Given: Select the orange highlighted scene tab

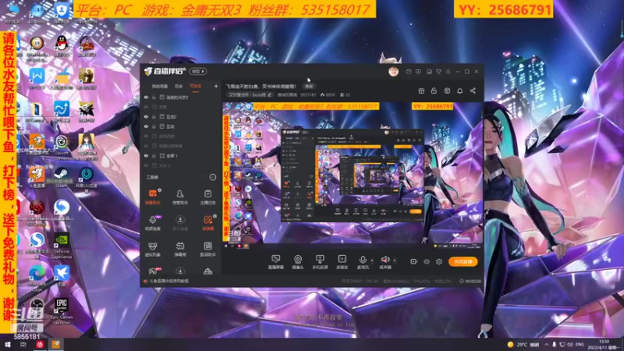Looking at the screenshot, I should (x=196, y=87).
